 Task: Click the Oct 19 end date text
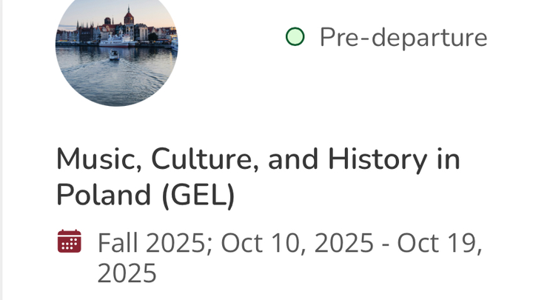coord(437,243)
